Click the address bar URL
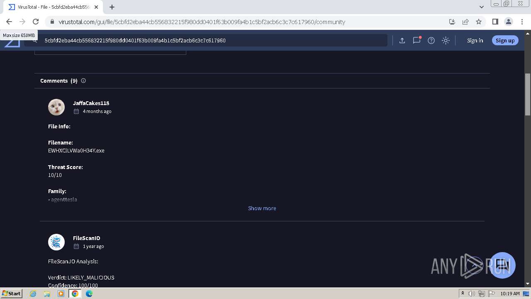Image resolution: width=531 pixels, height=299 pixels. [x=202, y=22]
